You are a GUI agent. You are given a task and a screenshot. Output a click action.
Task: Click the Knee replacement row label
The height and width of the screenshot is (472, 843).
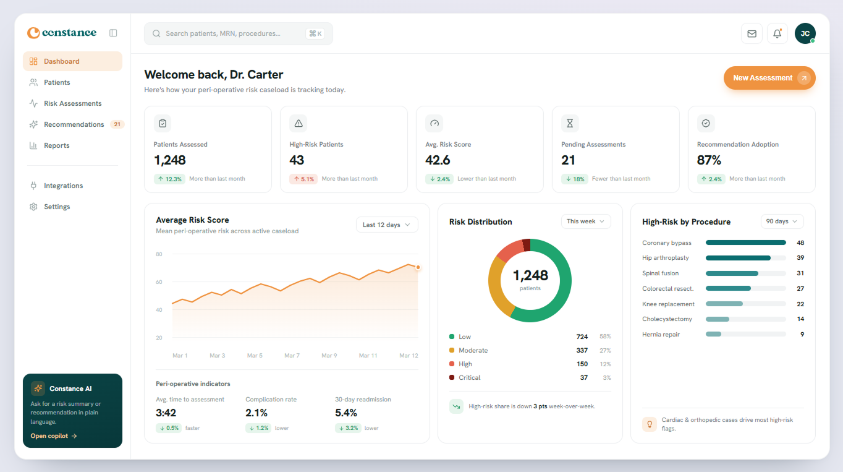point(668,304)
